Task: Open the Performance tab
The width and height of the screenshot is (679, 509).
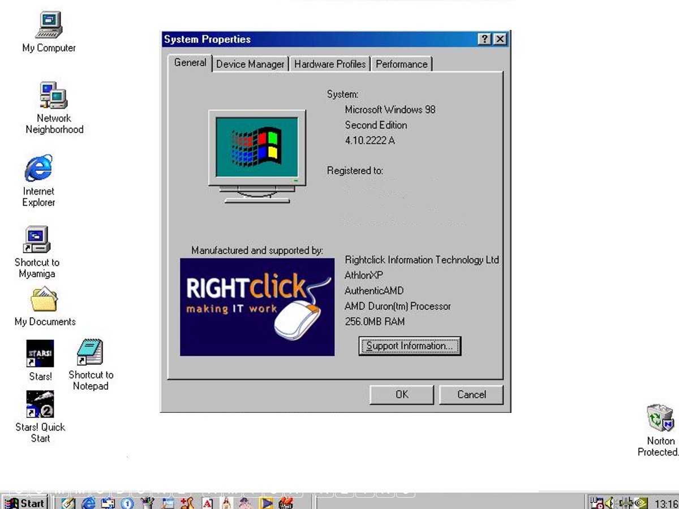Action: coord(401,64)
